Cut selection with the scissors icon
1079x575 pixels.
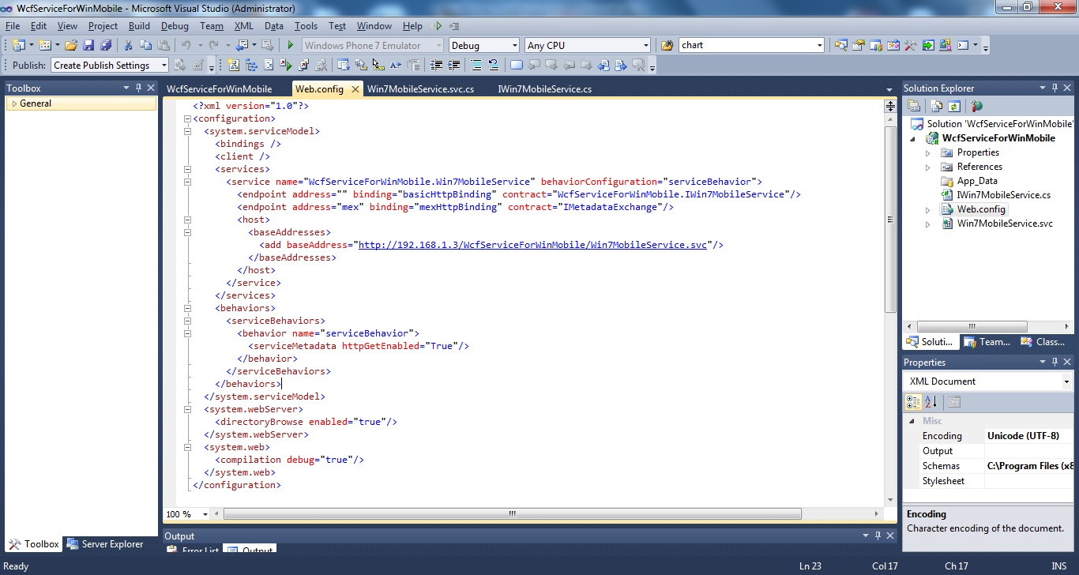[x=128, y=45]
